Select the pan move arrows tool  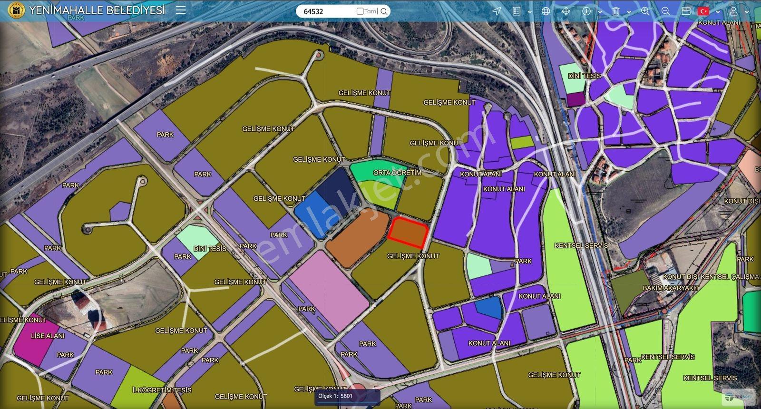[x=566, y=11]
